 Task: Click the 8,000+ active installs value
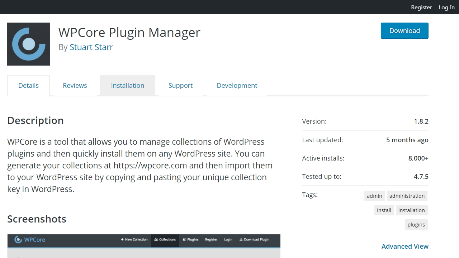(418, 158)
